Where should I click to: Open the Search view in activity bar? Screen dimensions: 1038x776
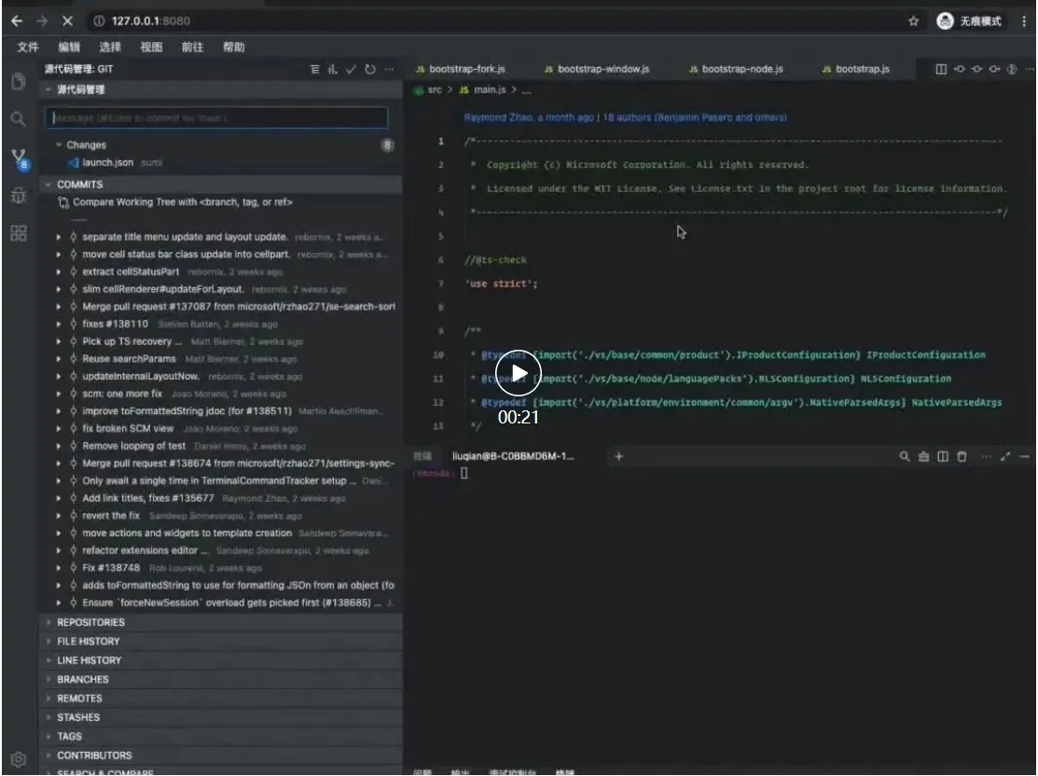[17, 119]
